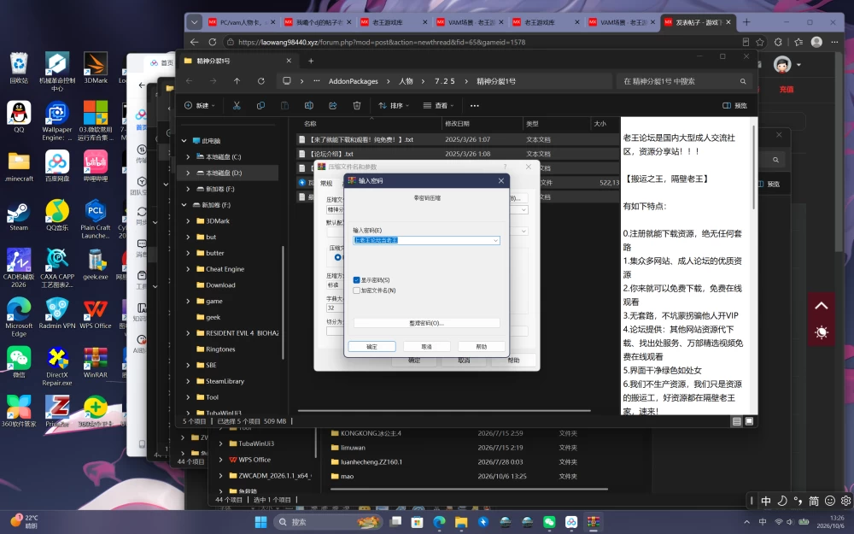The width and height of the screenshot is (854, 534).
Task: Click the WinRAR icon in the taskbar
Action: 594,522
